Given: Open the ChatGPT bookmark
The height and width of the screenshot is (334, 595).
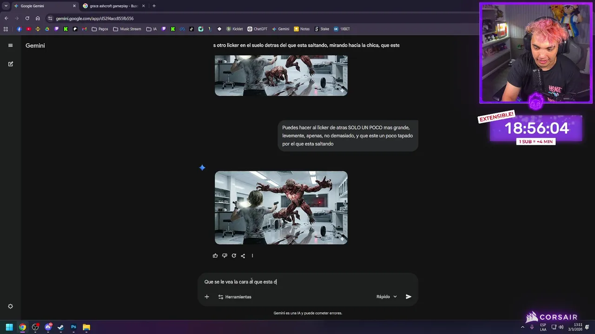Looking at the screenshot, I should point(258,29).
